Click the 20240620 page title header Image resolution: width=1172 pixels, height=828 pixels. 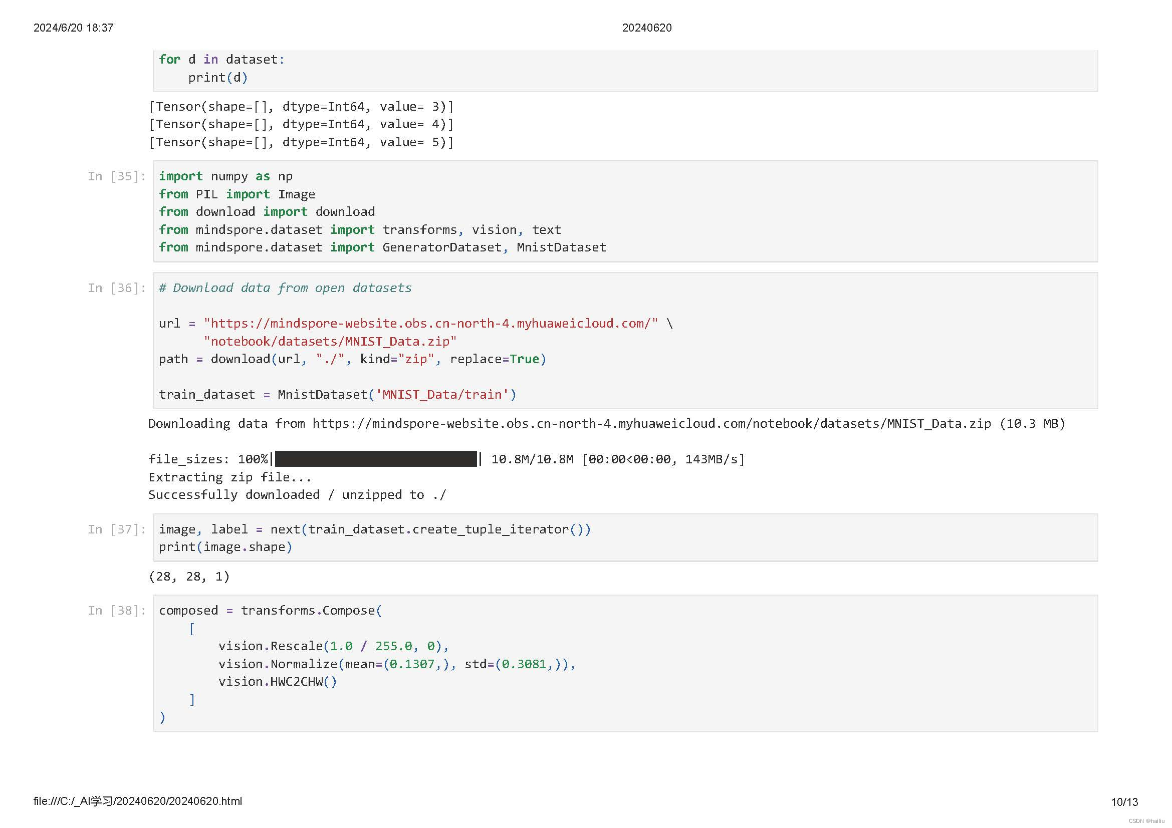(646, 28)
